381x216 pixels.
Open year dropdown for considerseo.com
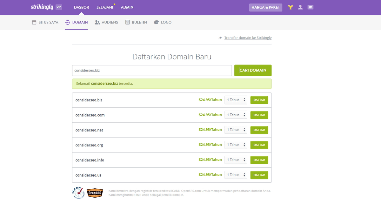tap(236, 115)
